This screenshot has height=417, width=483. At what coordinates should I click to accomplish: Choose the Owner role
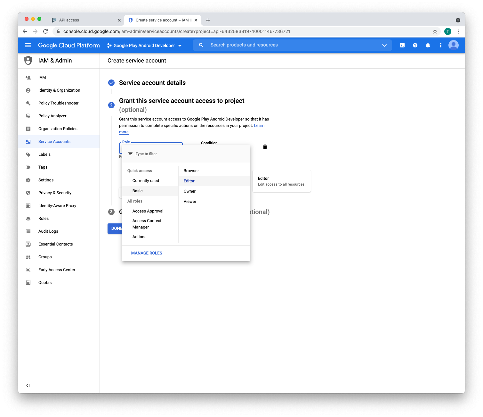tap(214, 191)
